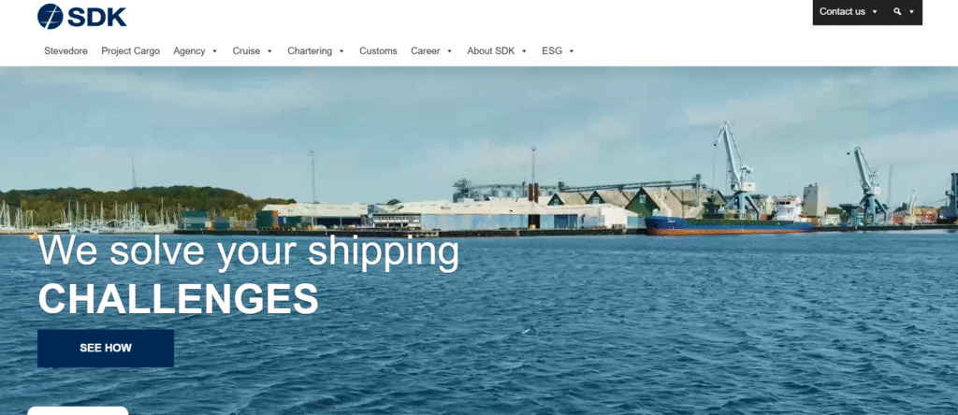The image size is (958, 415).
Task: Open the About SDK menu
Action: pyautogui.click(x=491, y=51)
